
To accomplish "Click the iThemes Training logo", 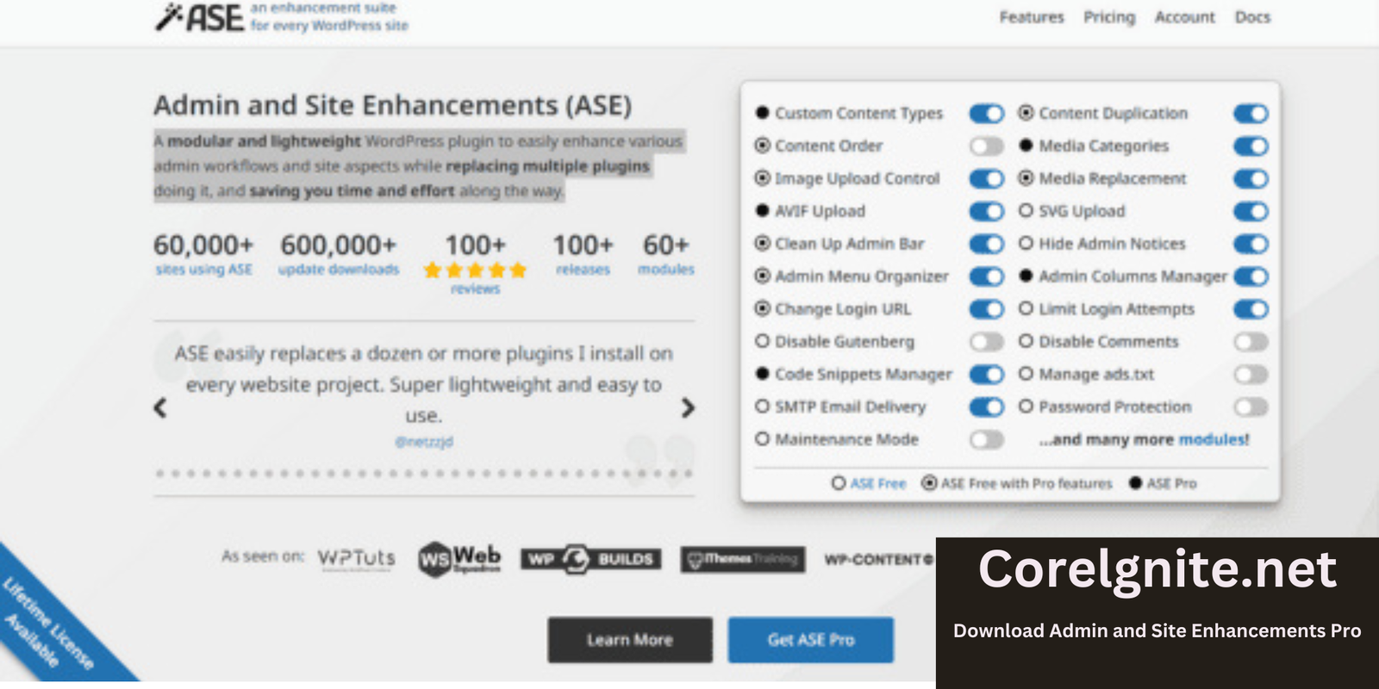I will point(742,559).
